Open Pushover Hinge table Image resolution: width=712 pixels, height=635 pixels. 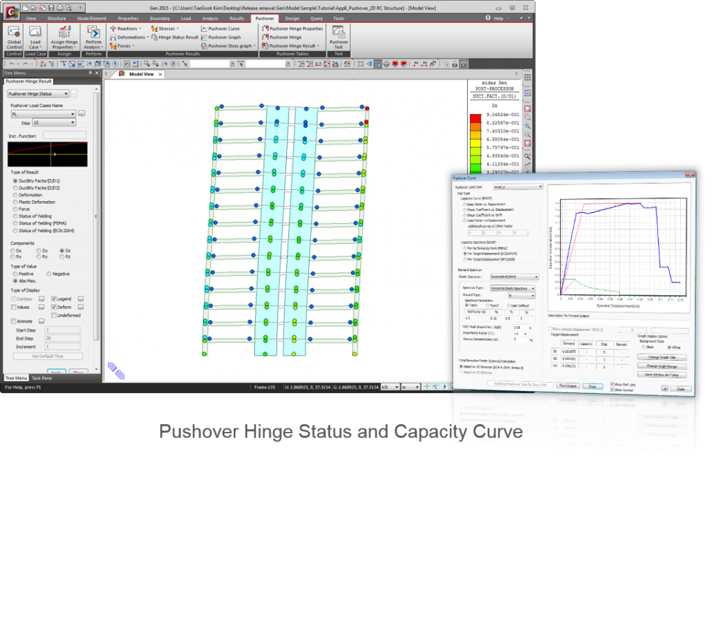282,37
